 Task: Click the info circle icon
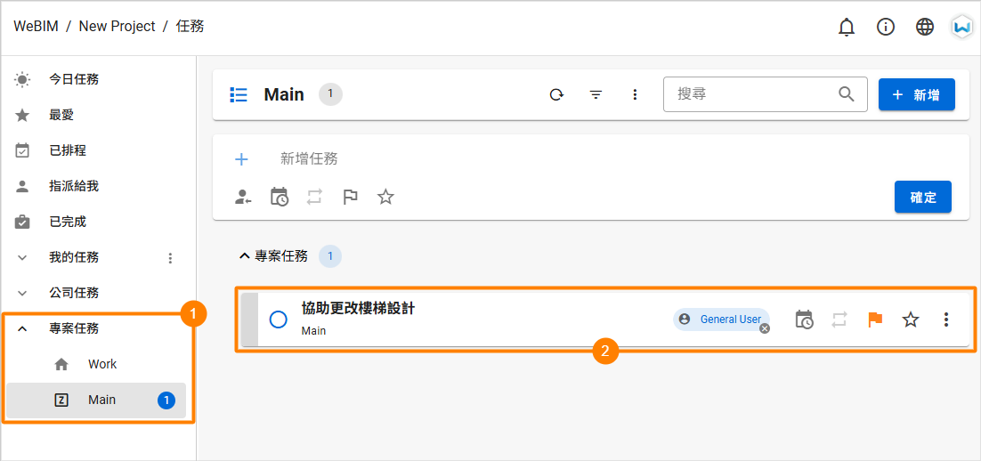click(x=885, y=27)
